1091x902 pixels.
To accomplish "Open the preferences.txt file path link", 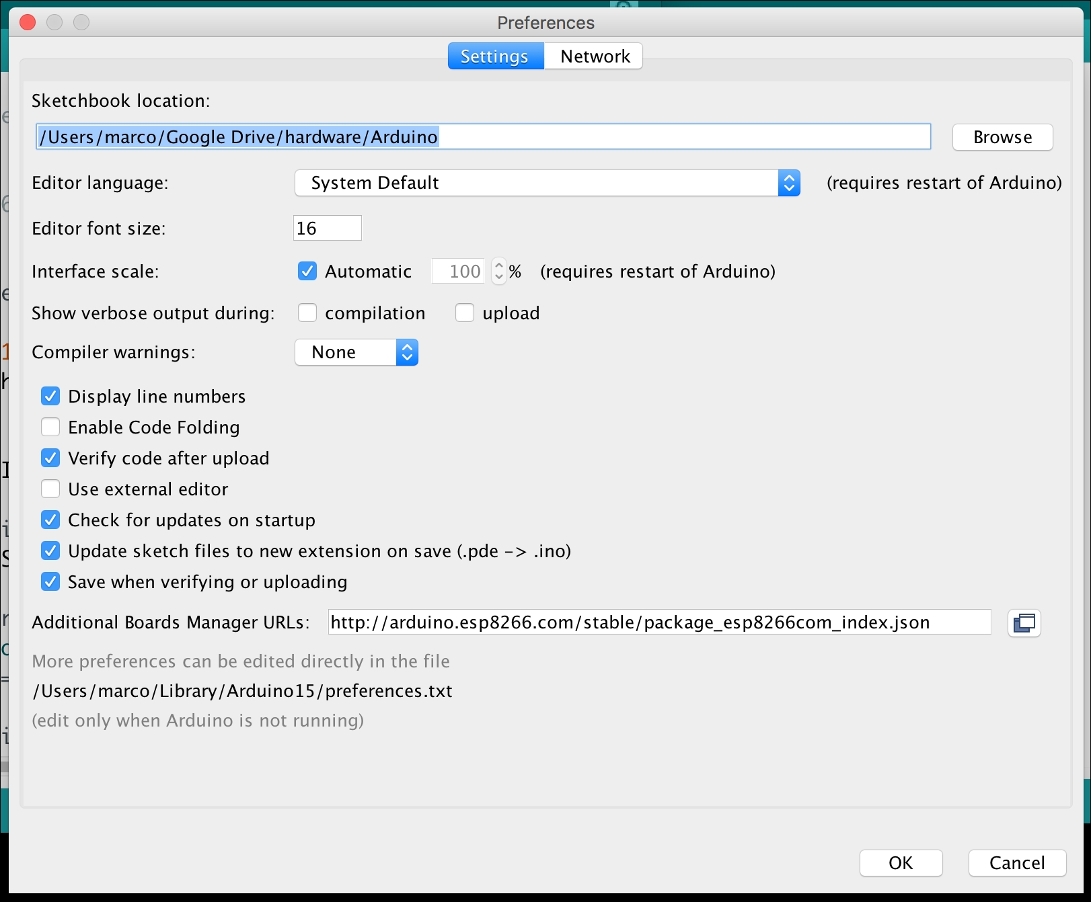I will tap(242, 691).
